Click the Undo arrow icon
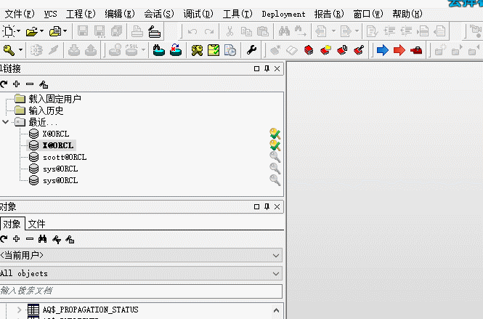Viewport: 483px width, 319px height. 192,31
